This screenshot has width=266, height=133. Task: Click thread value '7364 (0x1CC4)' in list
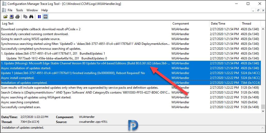coord(250,83)
